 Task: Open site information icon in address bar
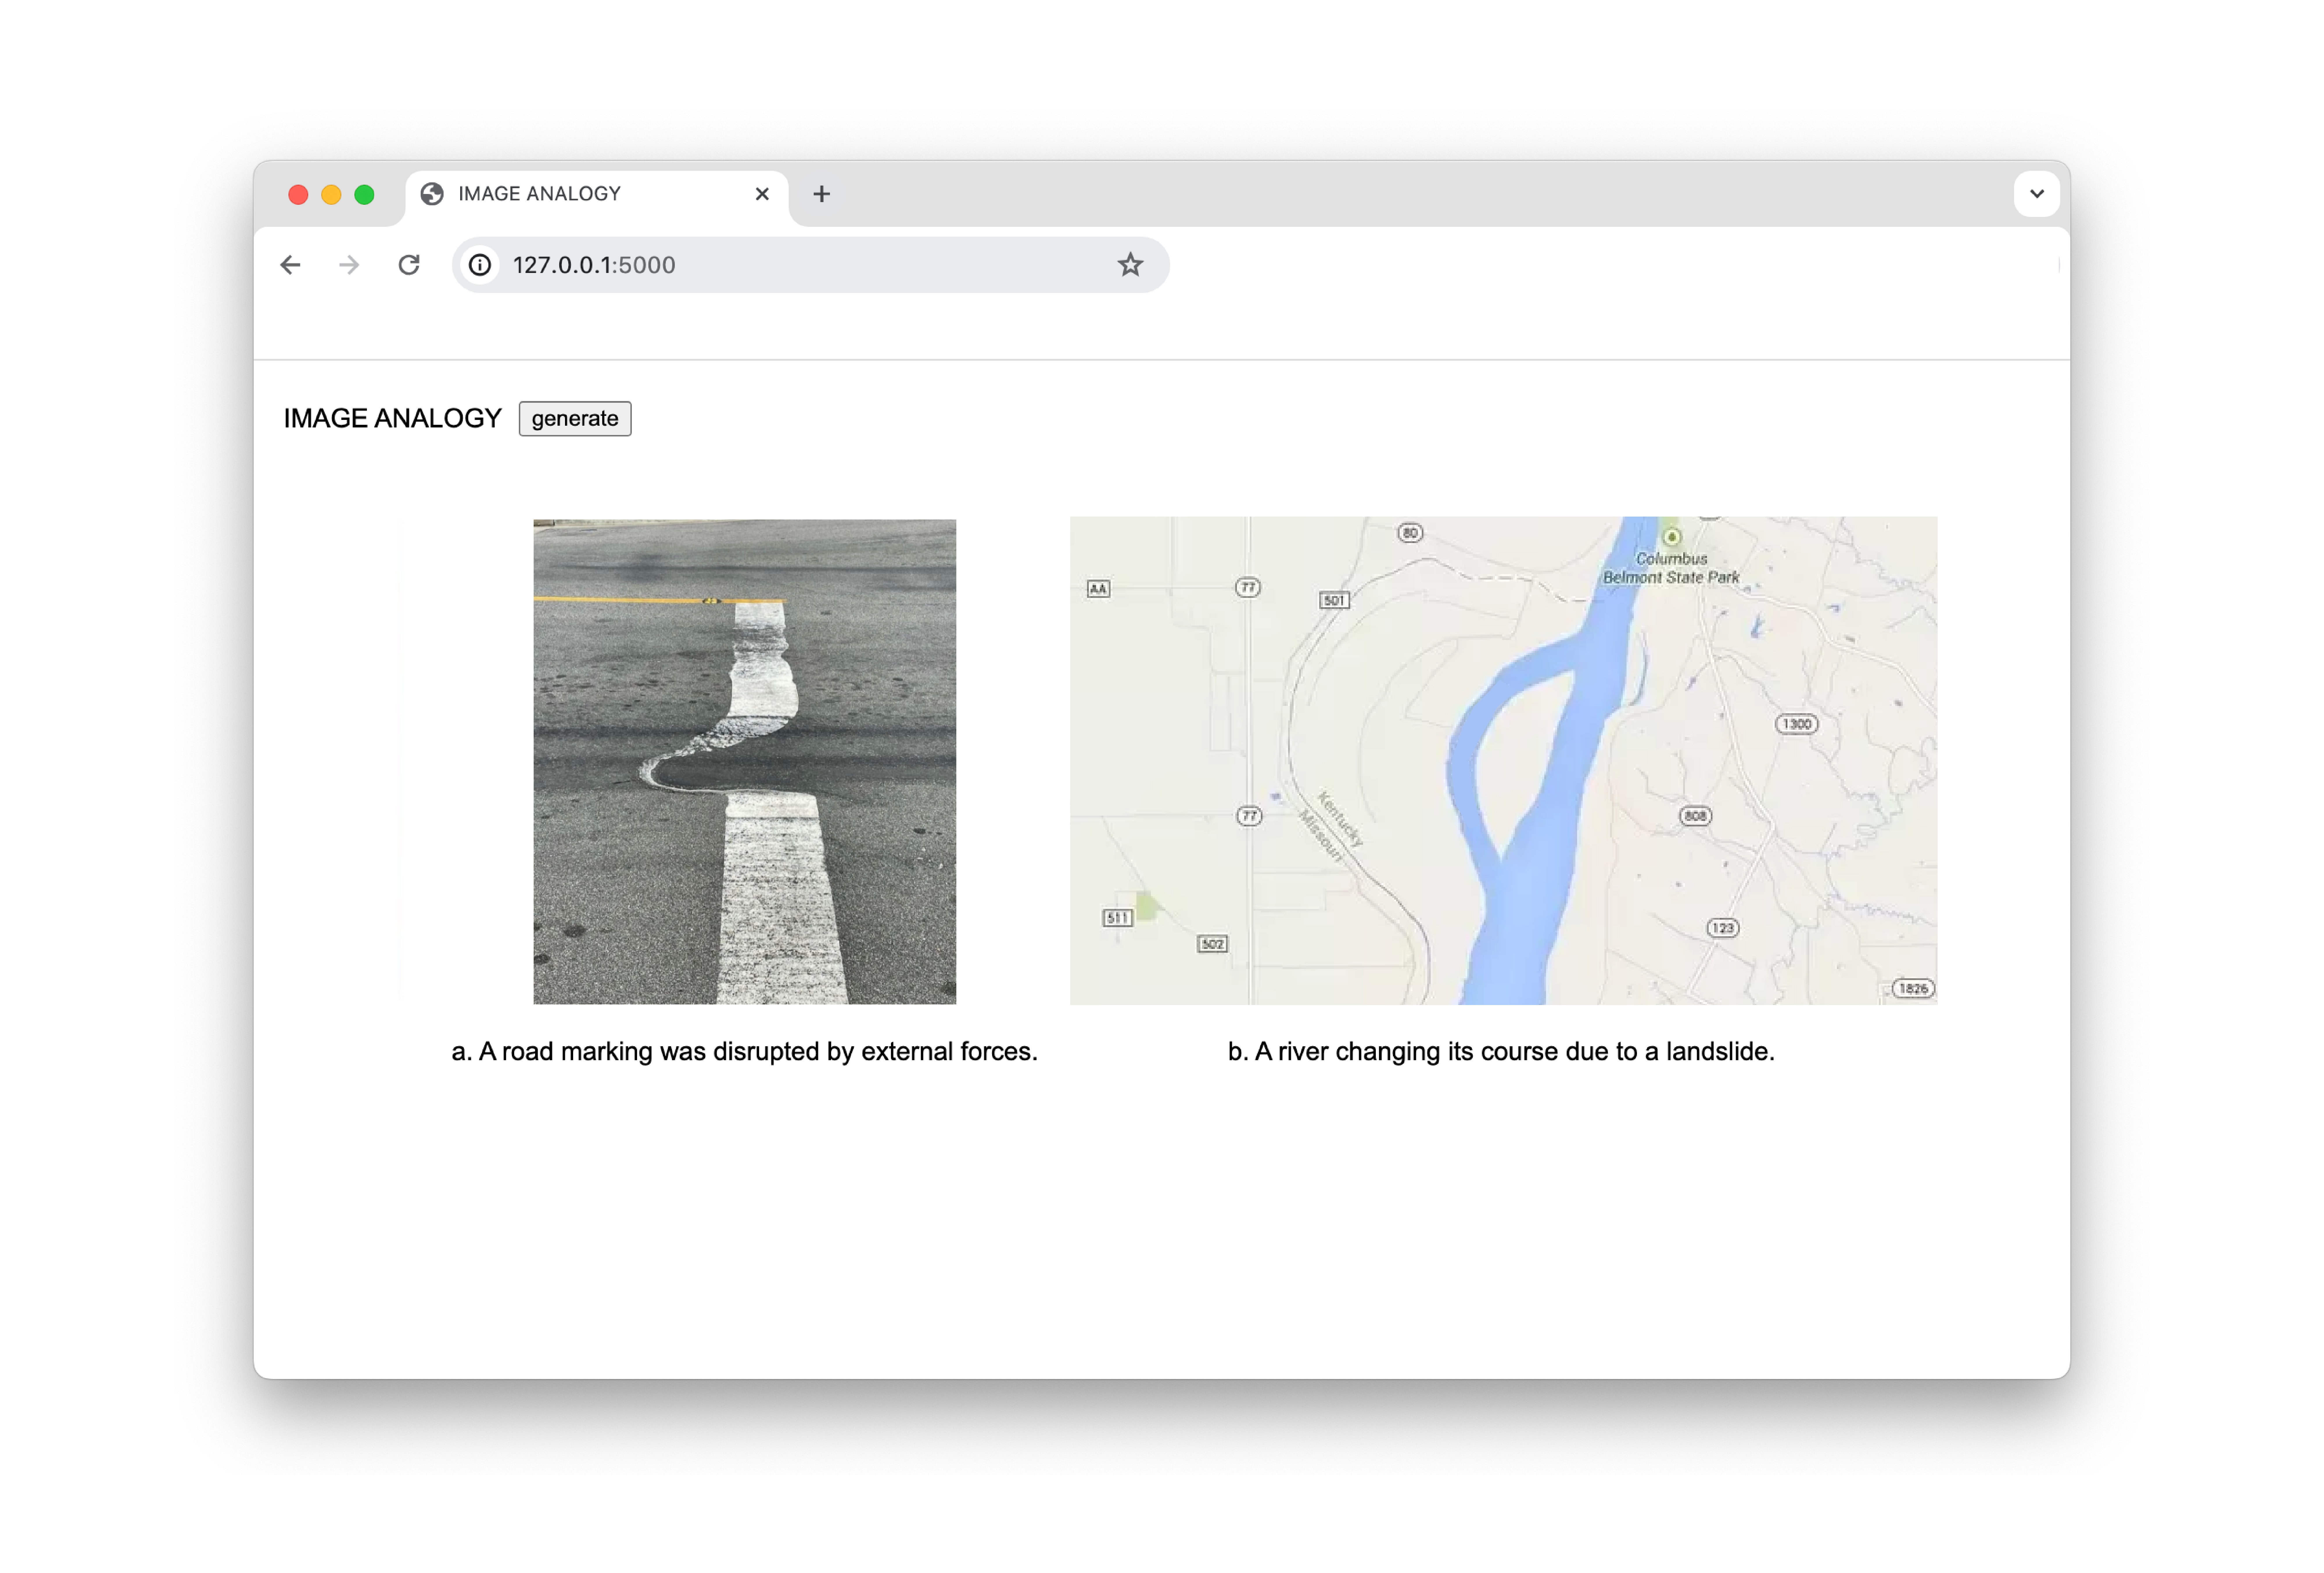click(x=480, y=265)
